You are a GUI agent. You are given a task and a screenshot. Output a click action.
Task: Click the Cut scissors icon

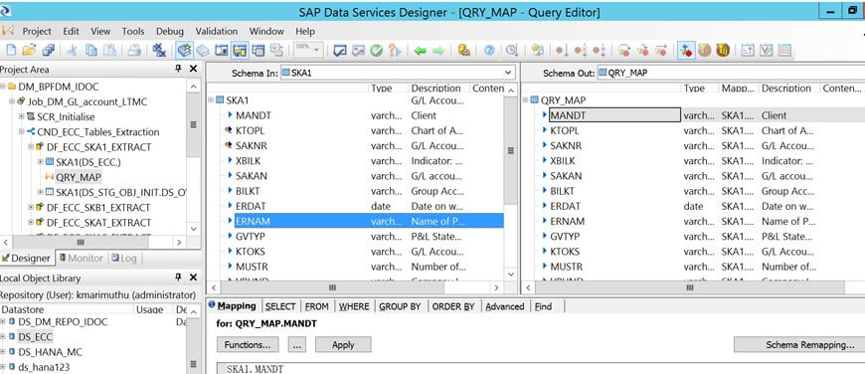(x=72, y=50)
